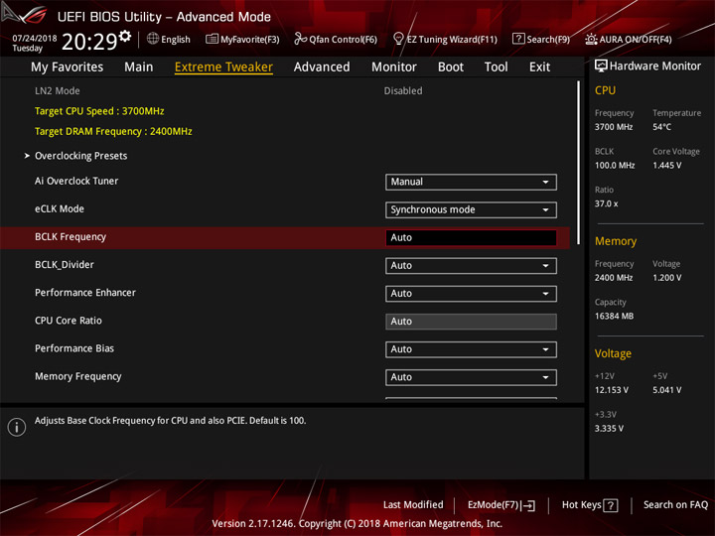The image size is (715, 536).
Task: Open the Exit tab
Action: pos(539,67)
